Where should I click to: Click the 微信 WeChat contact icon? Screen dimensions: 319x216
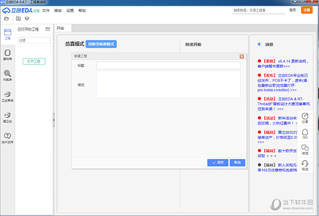click(x=305, y=149)
